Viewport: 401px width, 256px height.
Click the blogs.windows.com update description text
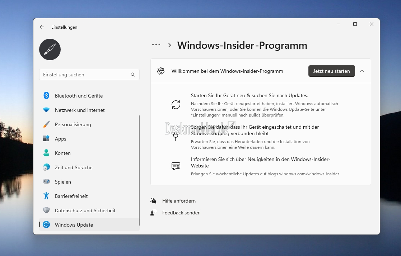pyautogui.click(x=265, y=174)
